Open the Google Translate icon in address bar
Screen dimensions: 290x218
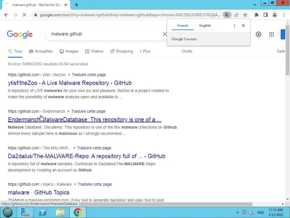(x=227, y=15)
